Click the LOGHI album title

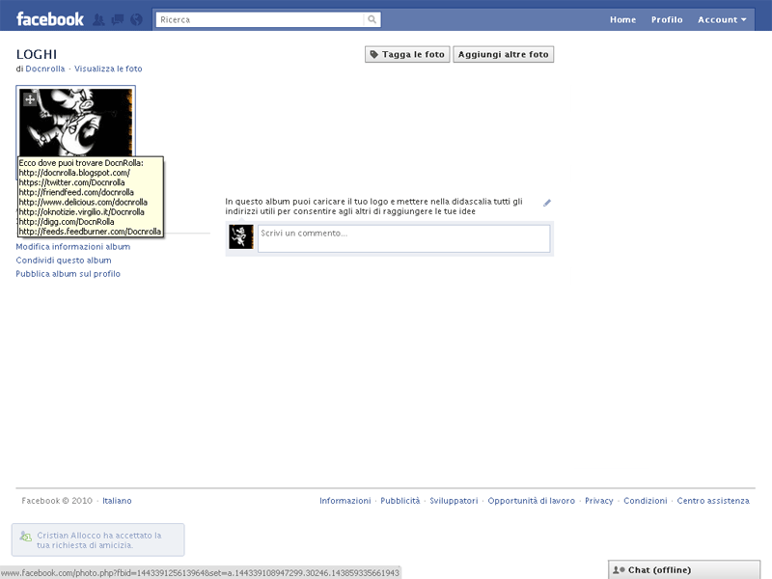(x=37, y=54)
